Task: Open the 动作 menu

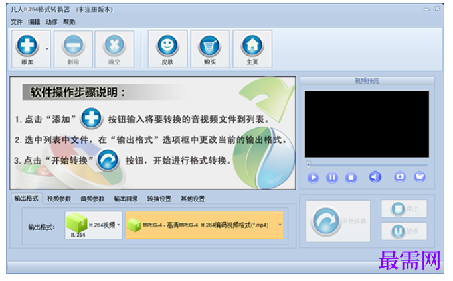Action: tap(51, 22)
